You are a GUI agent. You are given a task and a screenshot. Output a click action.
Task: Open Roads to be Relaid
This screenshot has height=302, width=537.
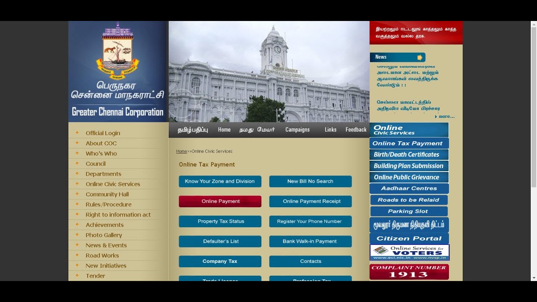[x=409, y=200]
